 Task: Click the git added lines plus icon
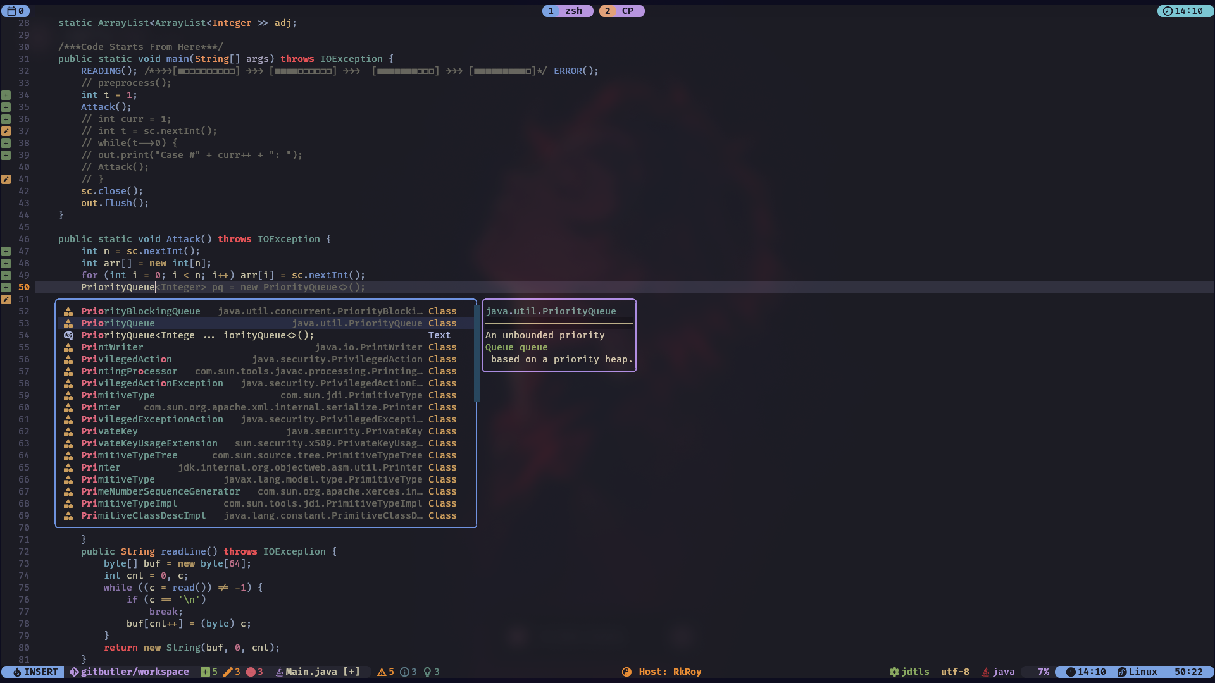(205, 672)
